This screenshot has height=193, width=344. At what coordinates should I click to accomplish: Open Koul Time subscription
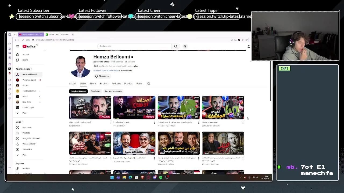(27, 102)
